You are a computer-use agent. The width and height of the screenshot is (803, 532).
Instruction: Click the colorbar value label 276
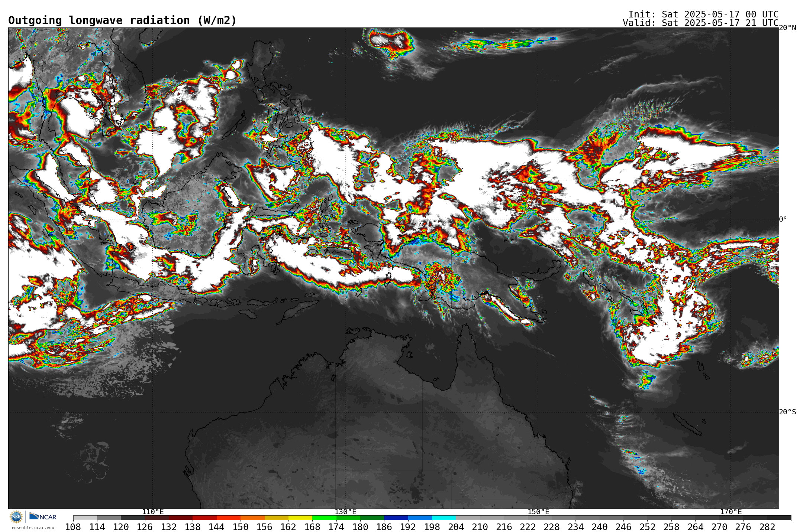click(x=743, y=527)
